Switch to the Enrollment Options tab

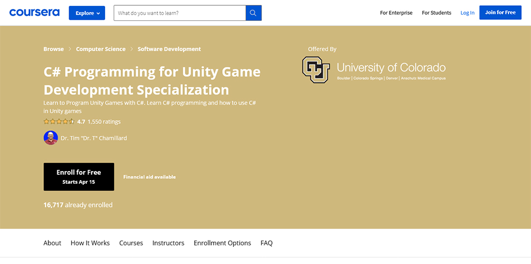point(222,243)
